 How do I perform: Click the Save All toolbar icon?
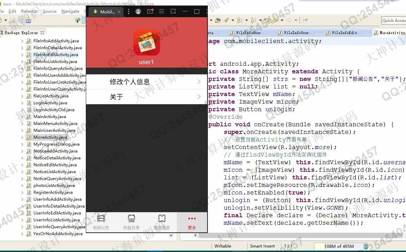pyautogui.click(x=20, y=20)
